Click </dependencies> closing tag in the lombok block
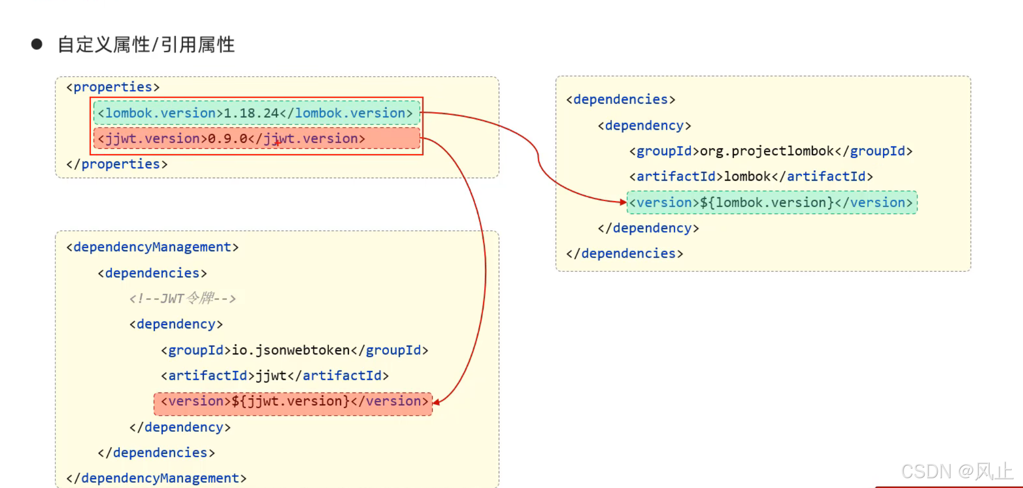 point(625,254)
